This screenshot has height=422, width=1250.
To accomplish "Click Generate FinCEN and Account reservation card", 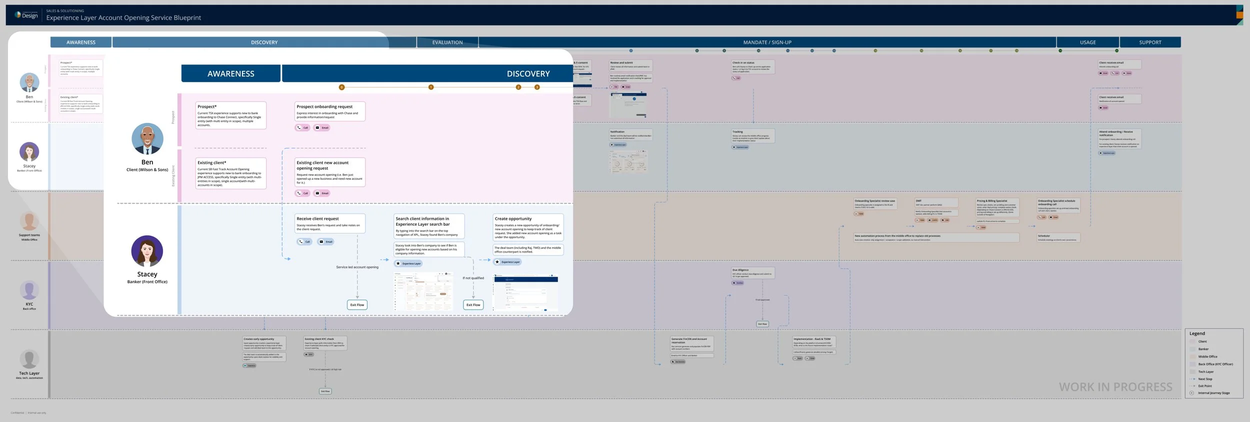I will tap(692, 344).
